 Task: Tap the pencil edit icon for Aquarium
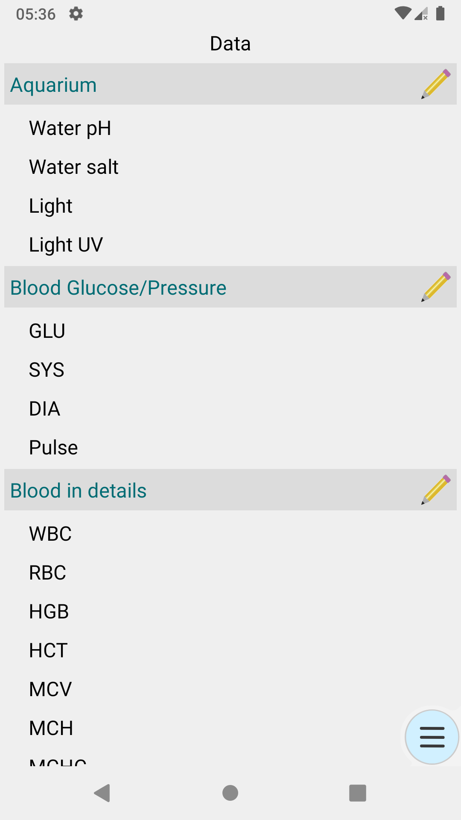pos(436,84)
